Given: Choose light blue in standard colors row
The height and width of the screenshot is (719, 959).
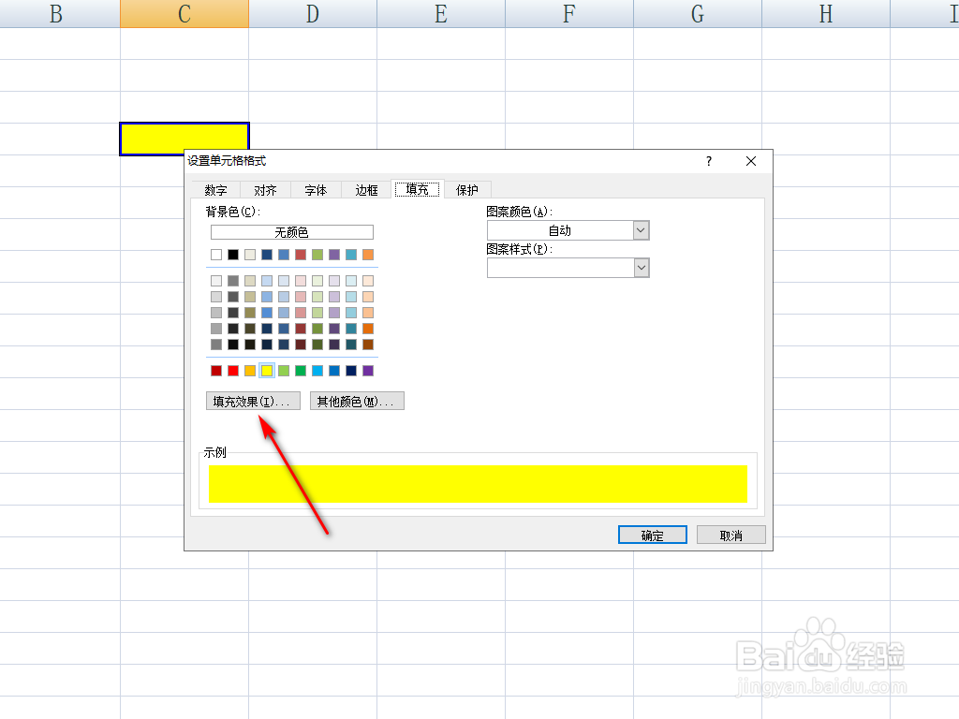Looking at the screenshot, I should point(317,371).
